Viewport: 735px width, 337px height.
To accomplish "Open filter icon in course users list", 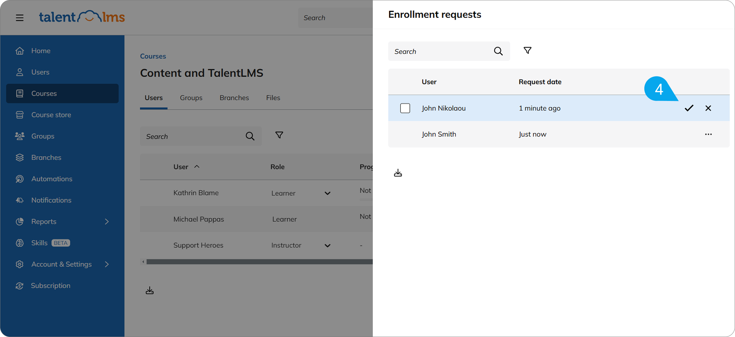I will (279, 135).
